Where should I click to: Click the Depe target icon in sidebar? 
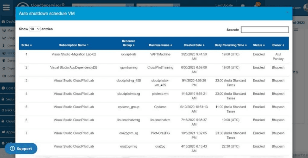(4, 68)
